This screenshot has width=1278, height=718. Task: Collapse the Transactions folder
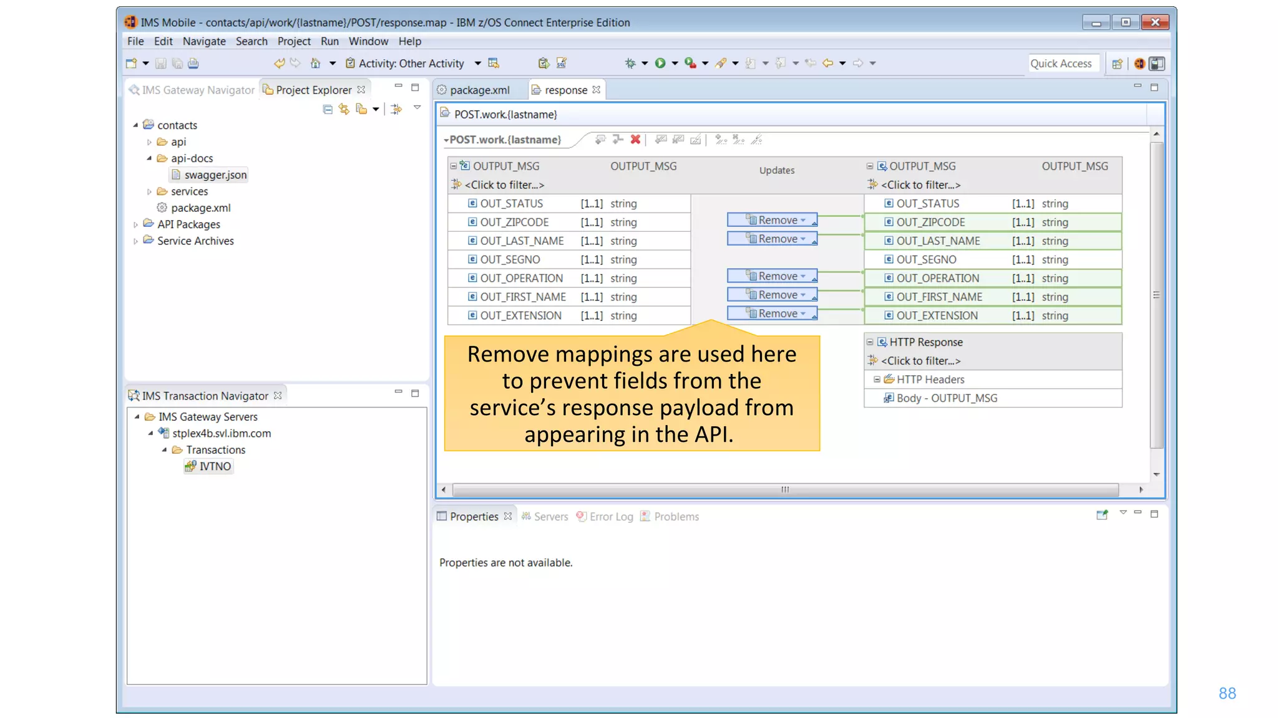pos(164,450)
